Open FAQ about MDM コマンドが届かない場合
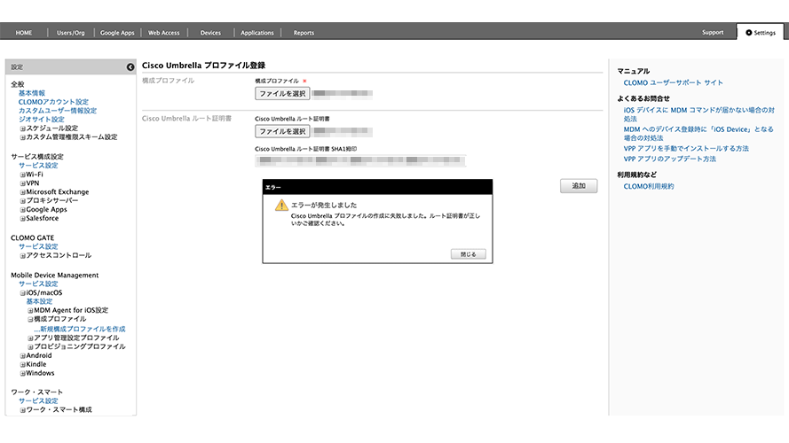Screen dimensions: 789x443 tap(699, 114)
